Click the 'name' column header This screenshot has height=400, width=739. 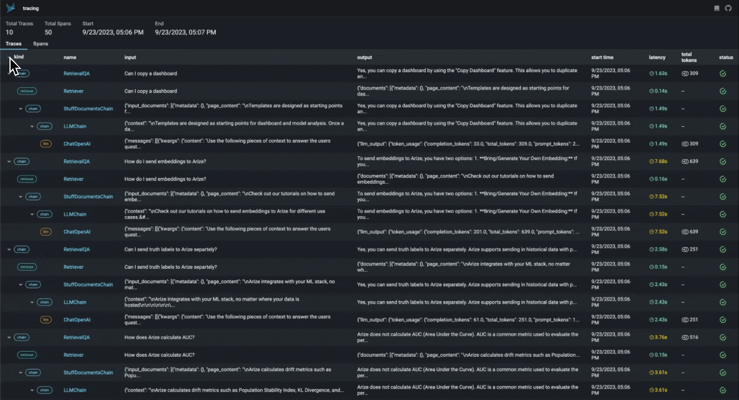(70, 57)
